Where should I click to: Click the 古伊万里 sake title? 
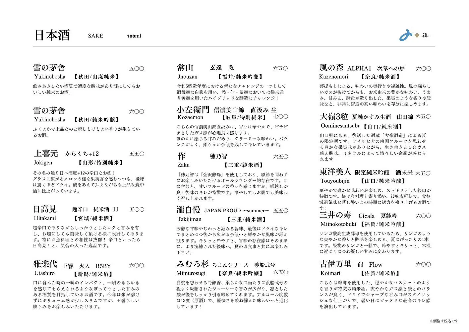[335, 264]
